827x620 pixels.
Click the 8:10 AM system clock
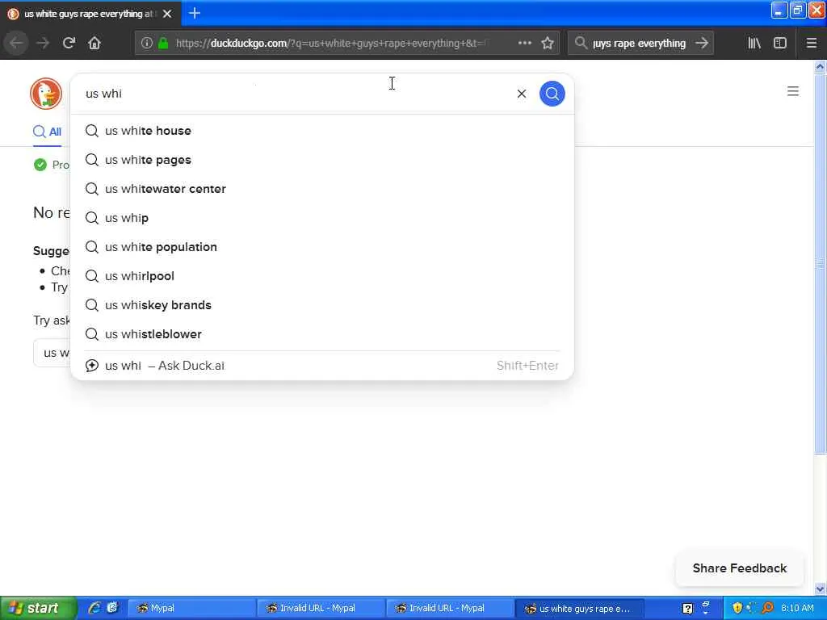797,608
